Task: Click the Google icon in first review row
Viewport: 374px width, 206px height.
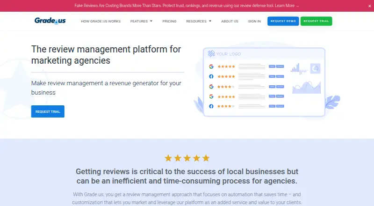Action: click(211, 66)
